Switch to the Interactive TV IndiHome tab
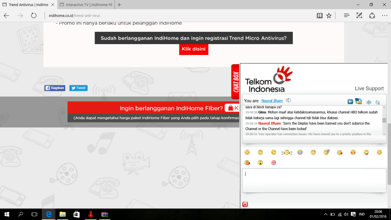391x220 pixels. pos(86,5)
